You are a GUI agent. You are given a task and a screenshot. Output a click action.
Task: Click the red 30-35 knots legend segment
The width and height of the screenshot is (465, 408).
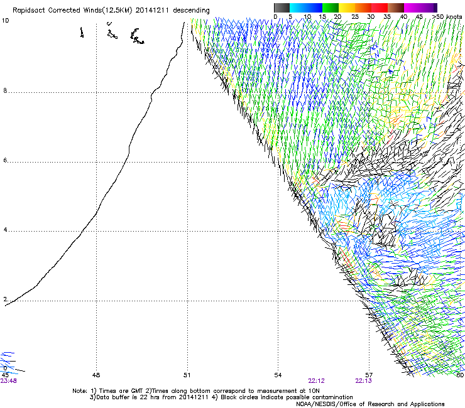(380, 8)
